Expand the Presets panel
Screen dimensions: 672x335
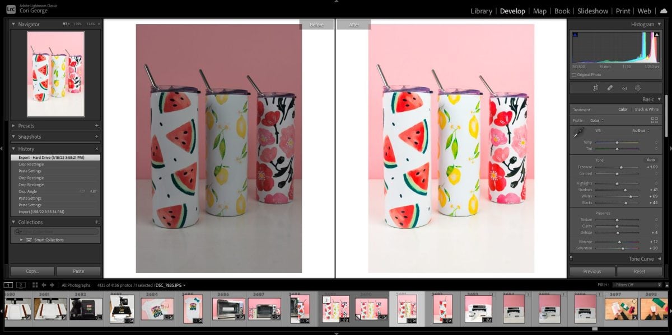[x=13, y=126]
